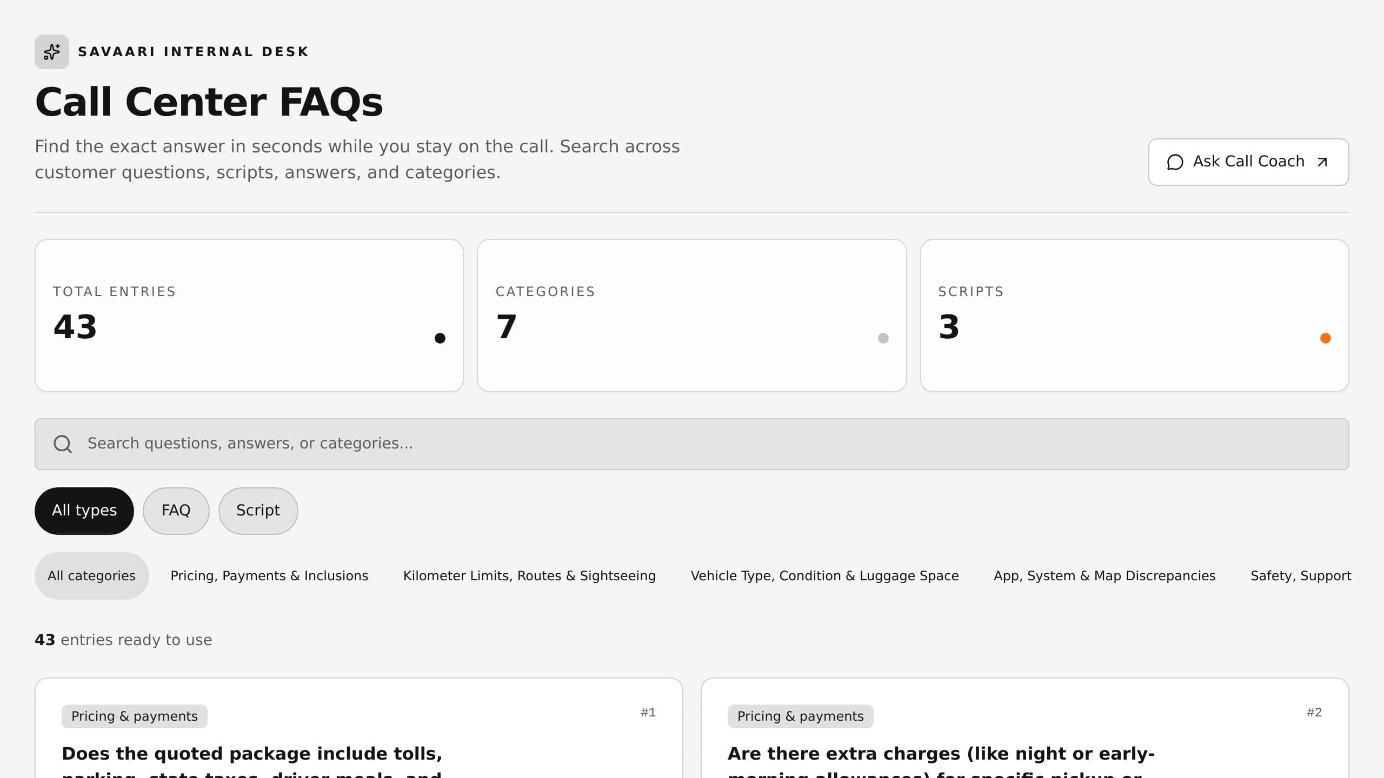Click Pricing & payments tag on entry #1
Viewport: 1384px width, 778px height.
pyautogui.click(x=135, y=716)
